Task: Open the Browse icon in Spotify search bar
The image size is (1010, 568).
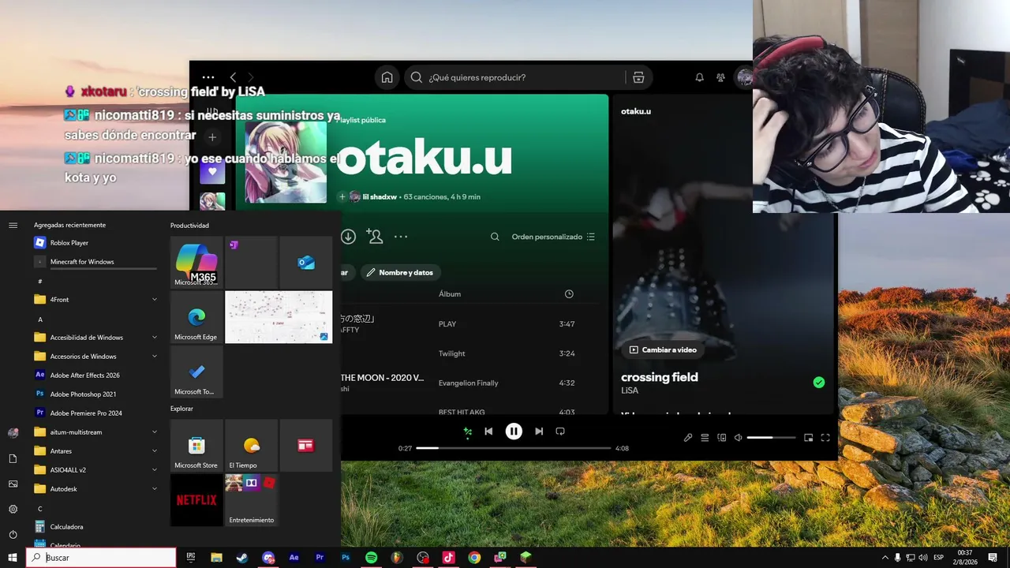Action: [x=638, y=77]
